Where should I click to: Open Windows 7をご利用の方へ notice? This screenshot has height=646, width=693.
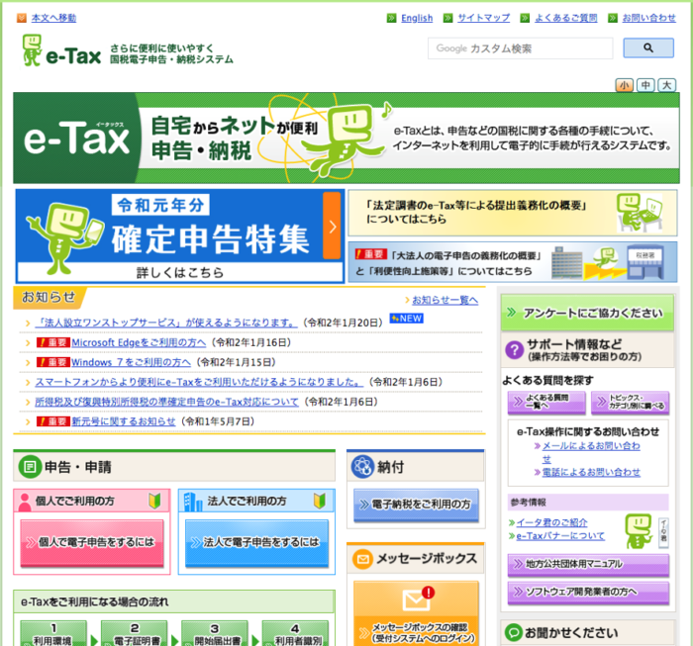[132, 362]
